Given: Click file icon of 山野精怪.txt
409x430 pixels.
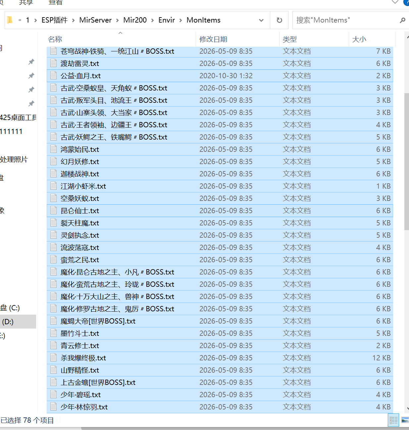Looking at the screenshot, I should (x=53, y=370).
